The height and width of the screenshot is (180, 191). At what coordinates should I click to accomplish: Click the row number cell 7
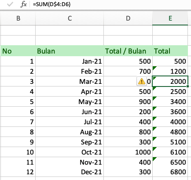pyautogui.click(x=18, y=122)
